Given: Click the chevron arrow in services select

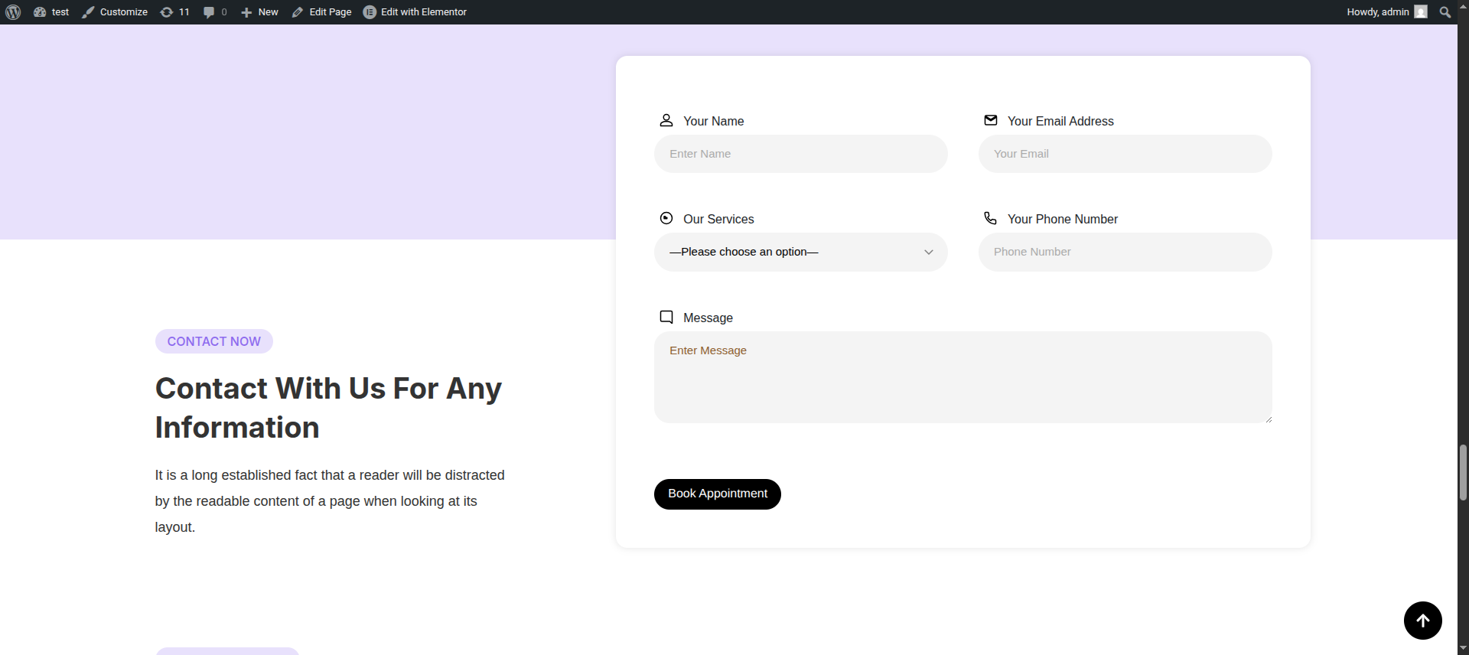Looking at the screenshot, I should coord(929,252).
